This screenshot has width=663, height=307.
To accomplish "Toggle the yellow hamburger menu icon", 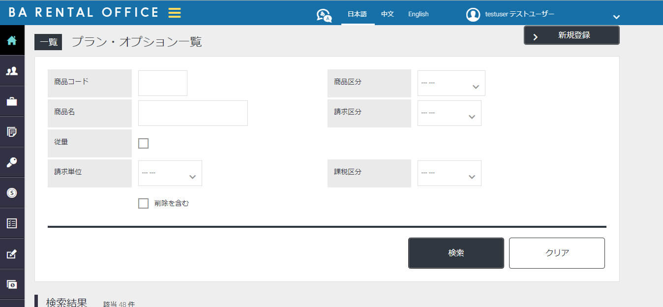I will coord(175,13).
